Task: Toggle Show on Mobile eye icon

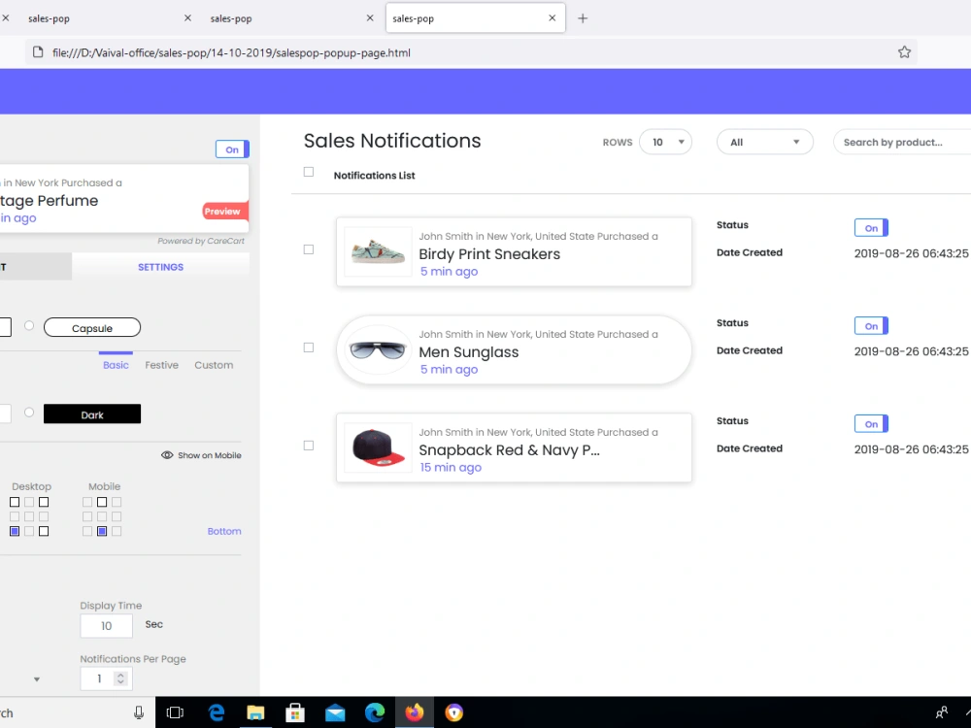Action: tap(167, 455)
